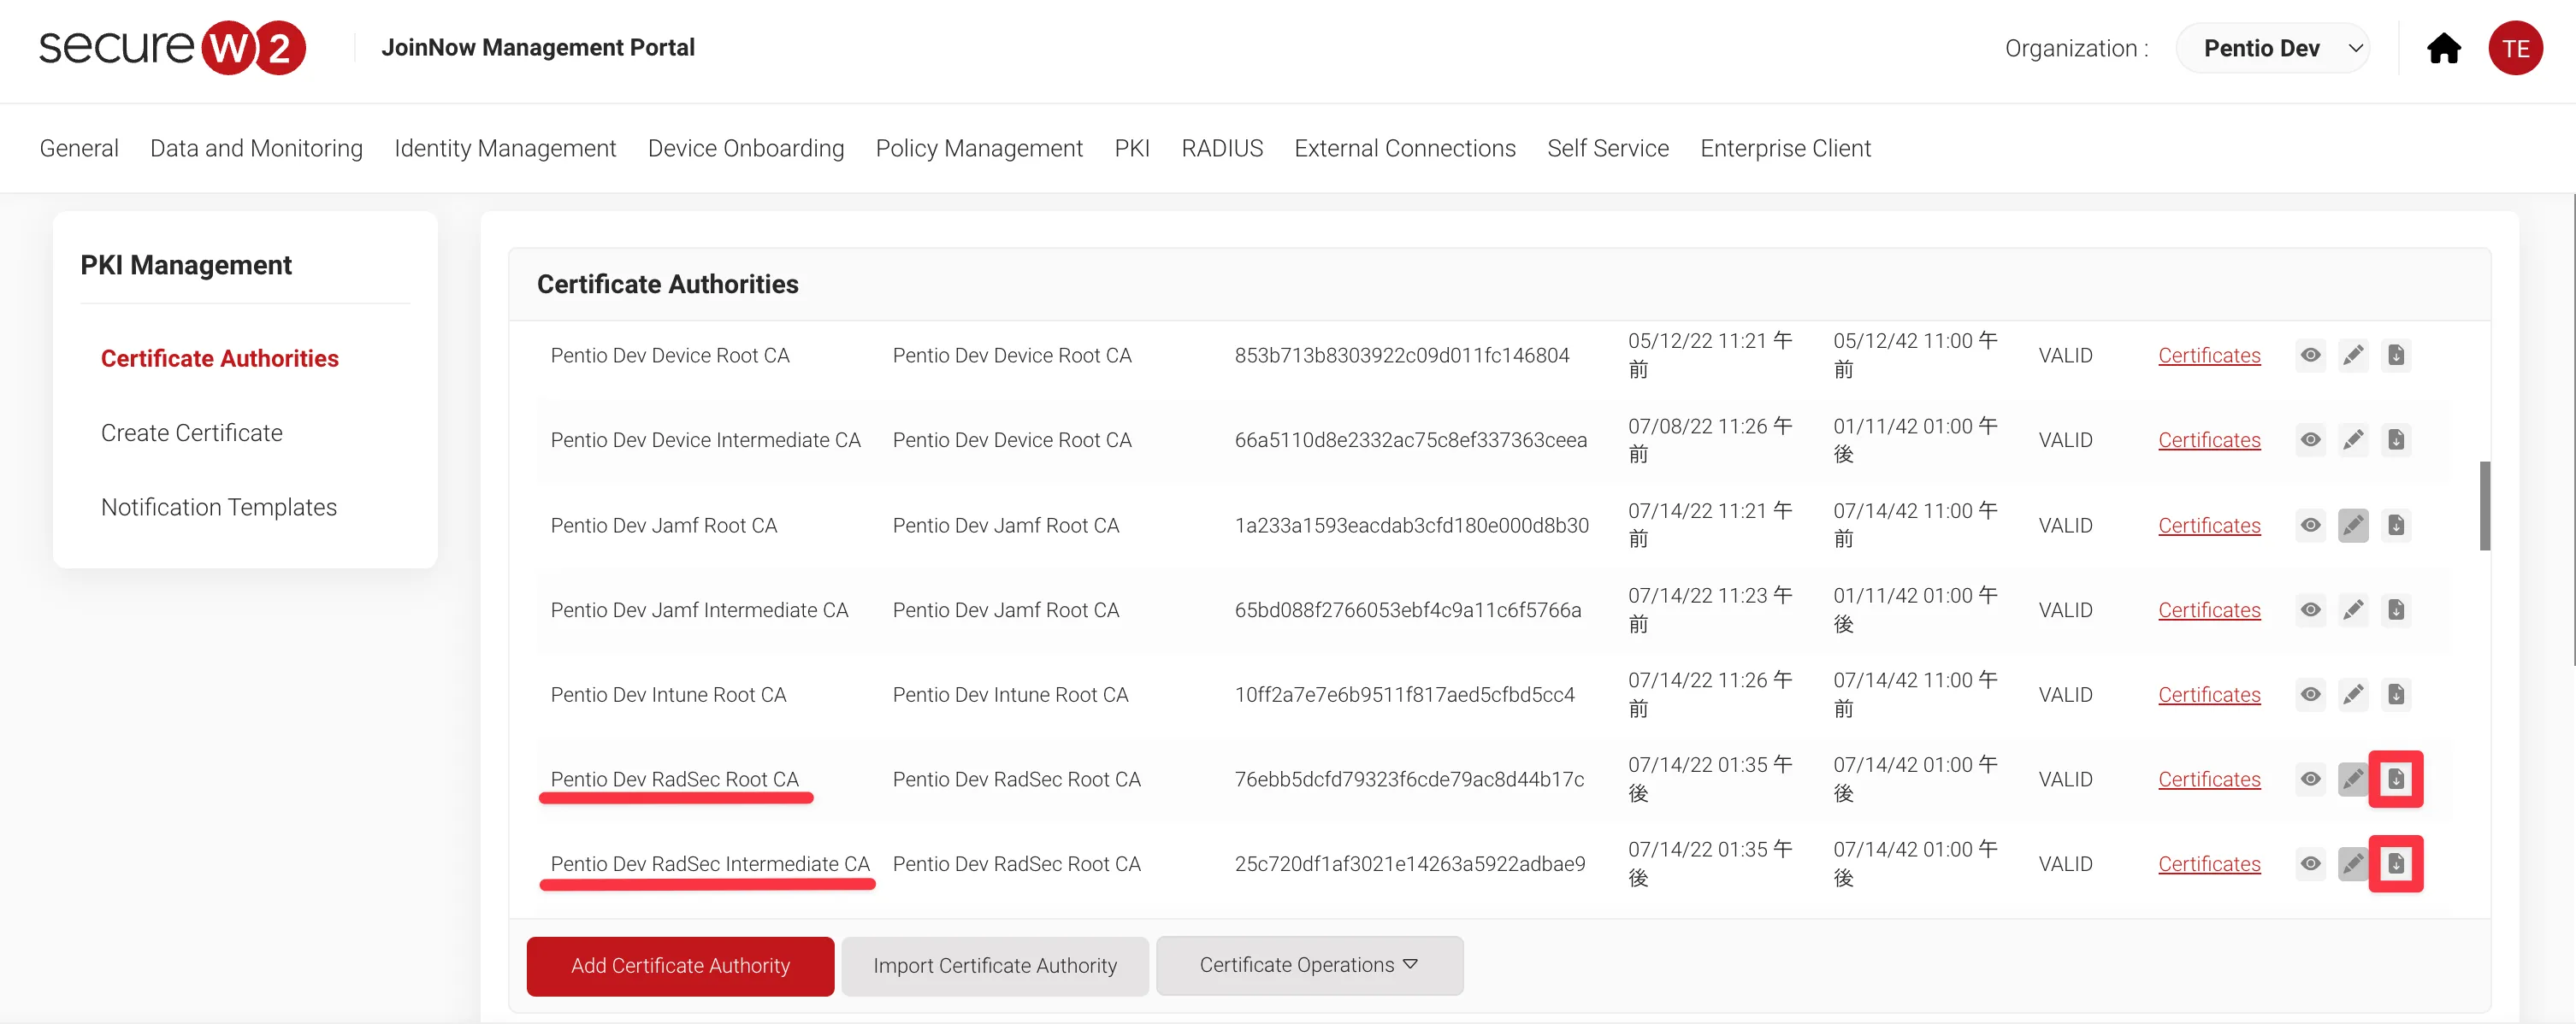
Task: Toggle visibility eye icon for Pentio Dev Device Root CA
Action: (2312, 355)
